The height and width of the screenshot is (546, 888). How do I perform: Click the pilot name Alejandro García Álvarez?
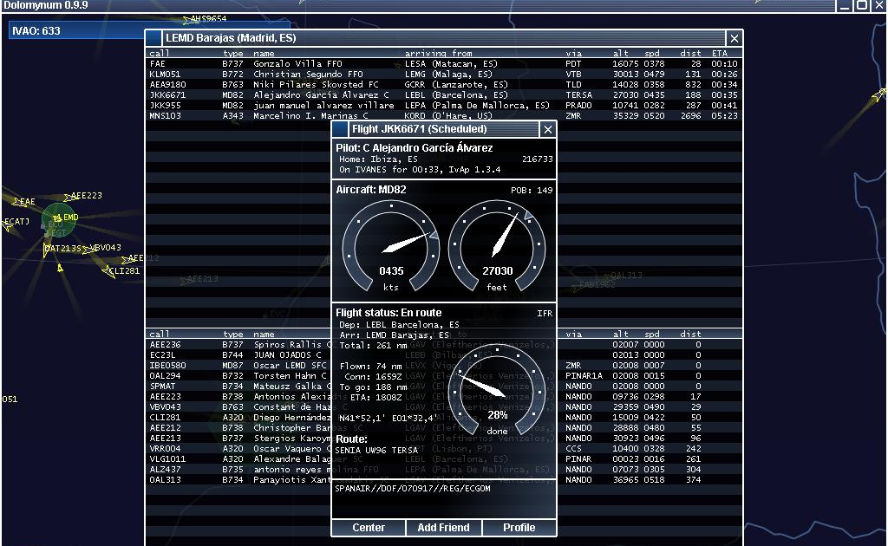pyautogui.click(x=433, y=147)
